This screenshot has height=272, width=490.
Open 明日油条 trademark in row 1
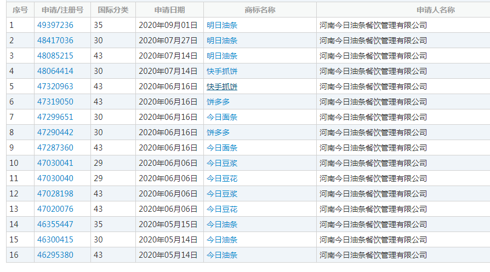point(222,25)
